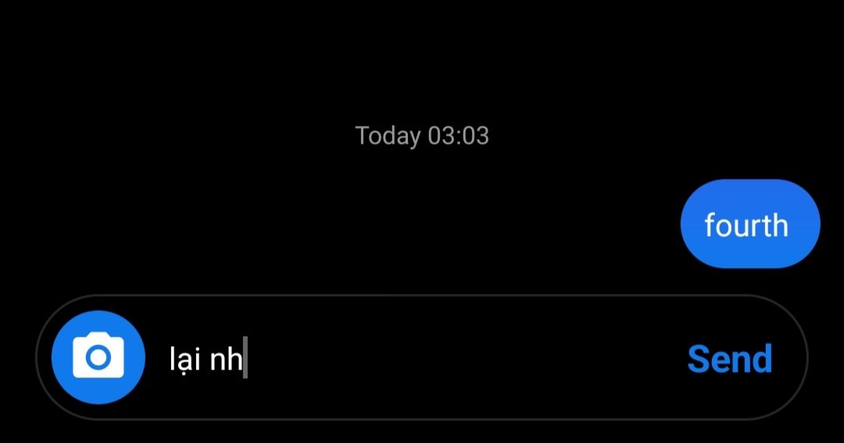844x443 pixels.
Task: Click the blue Send text link
Action: tap(730, 359)
